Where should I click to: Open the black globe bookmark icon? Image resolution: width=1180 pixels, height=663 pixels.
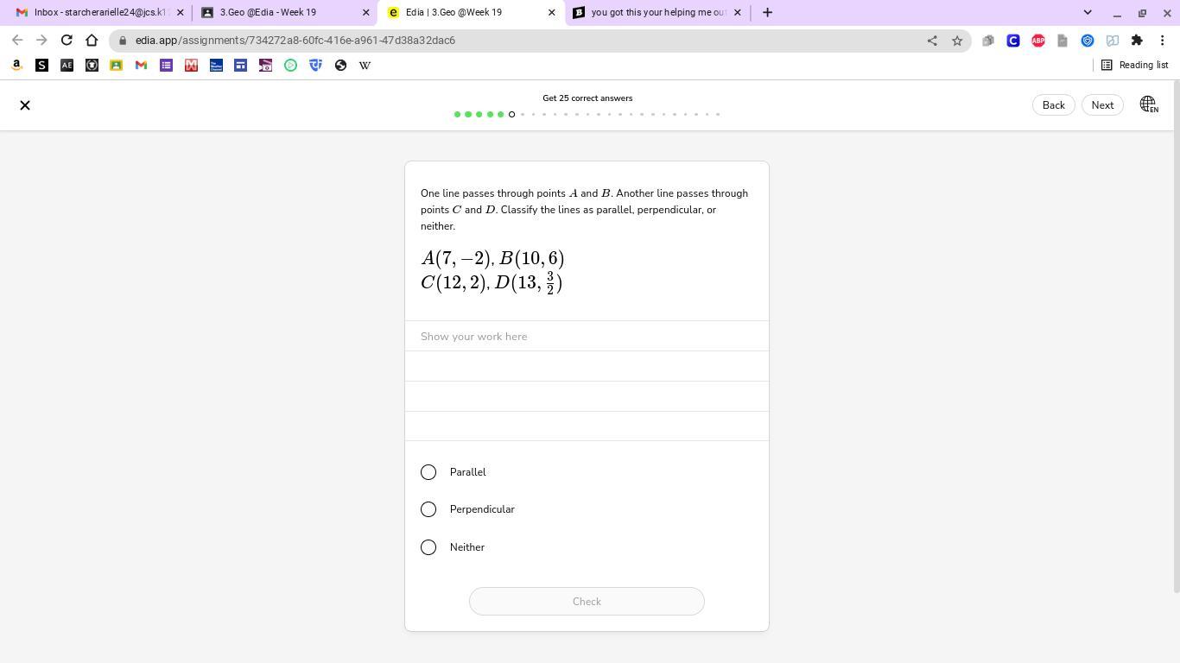point(340,66)
